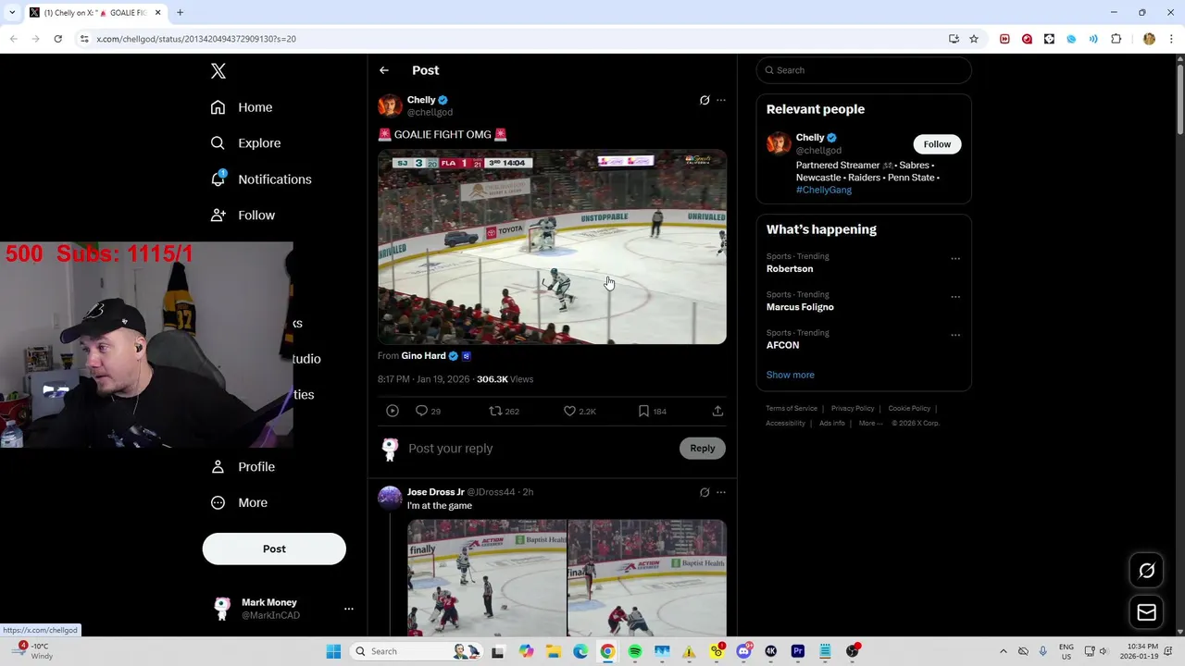The width and height of the screenshot is (1185, 666).
Task: Open Notifications in X sidebar
Action: (260, 179)
